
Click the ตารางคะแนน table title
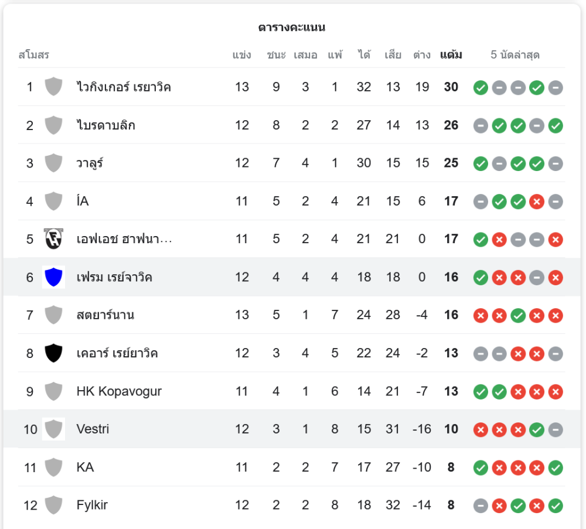pyautogui.click(x=291, y=28)
